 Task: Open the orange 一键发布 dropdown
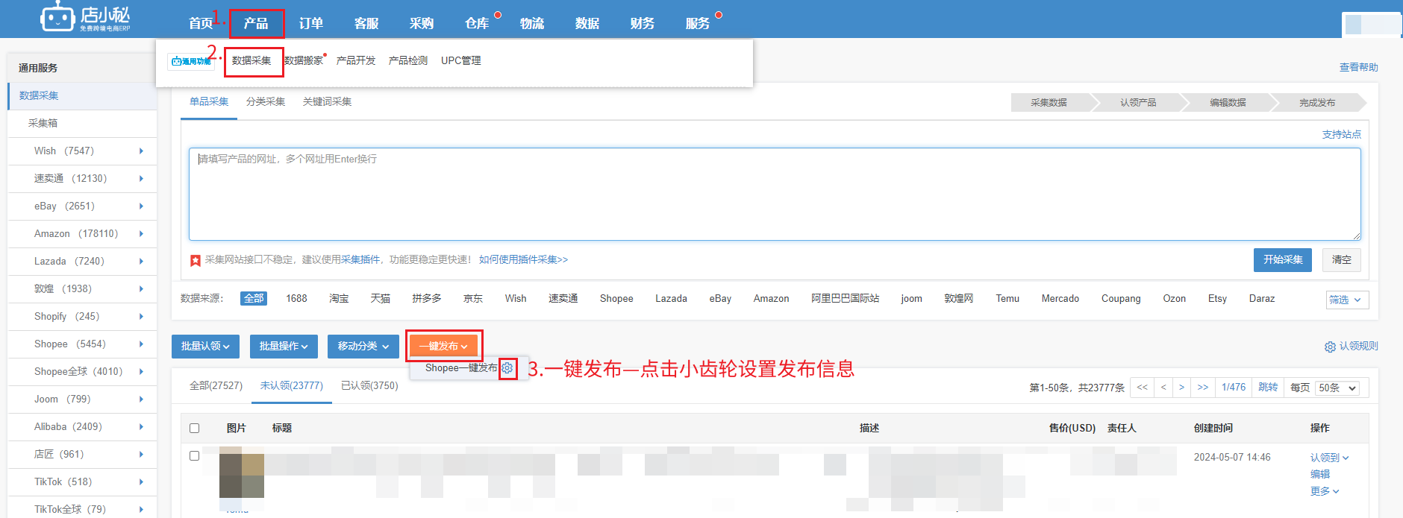pyautogui.click(x=443, y=347)
